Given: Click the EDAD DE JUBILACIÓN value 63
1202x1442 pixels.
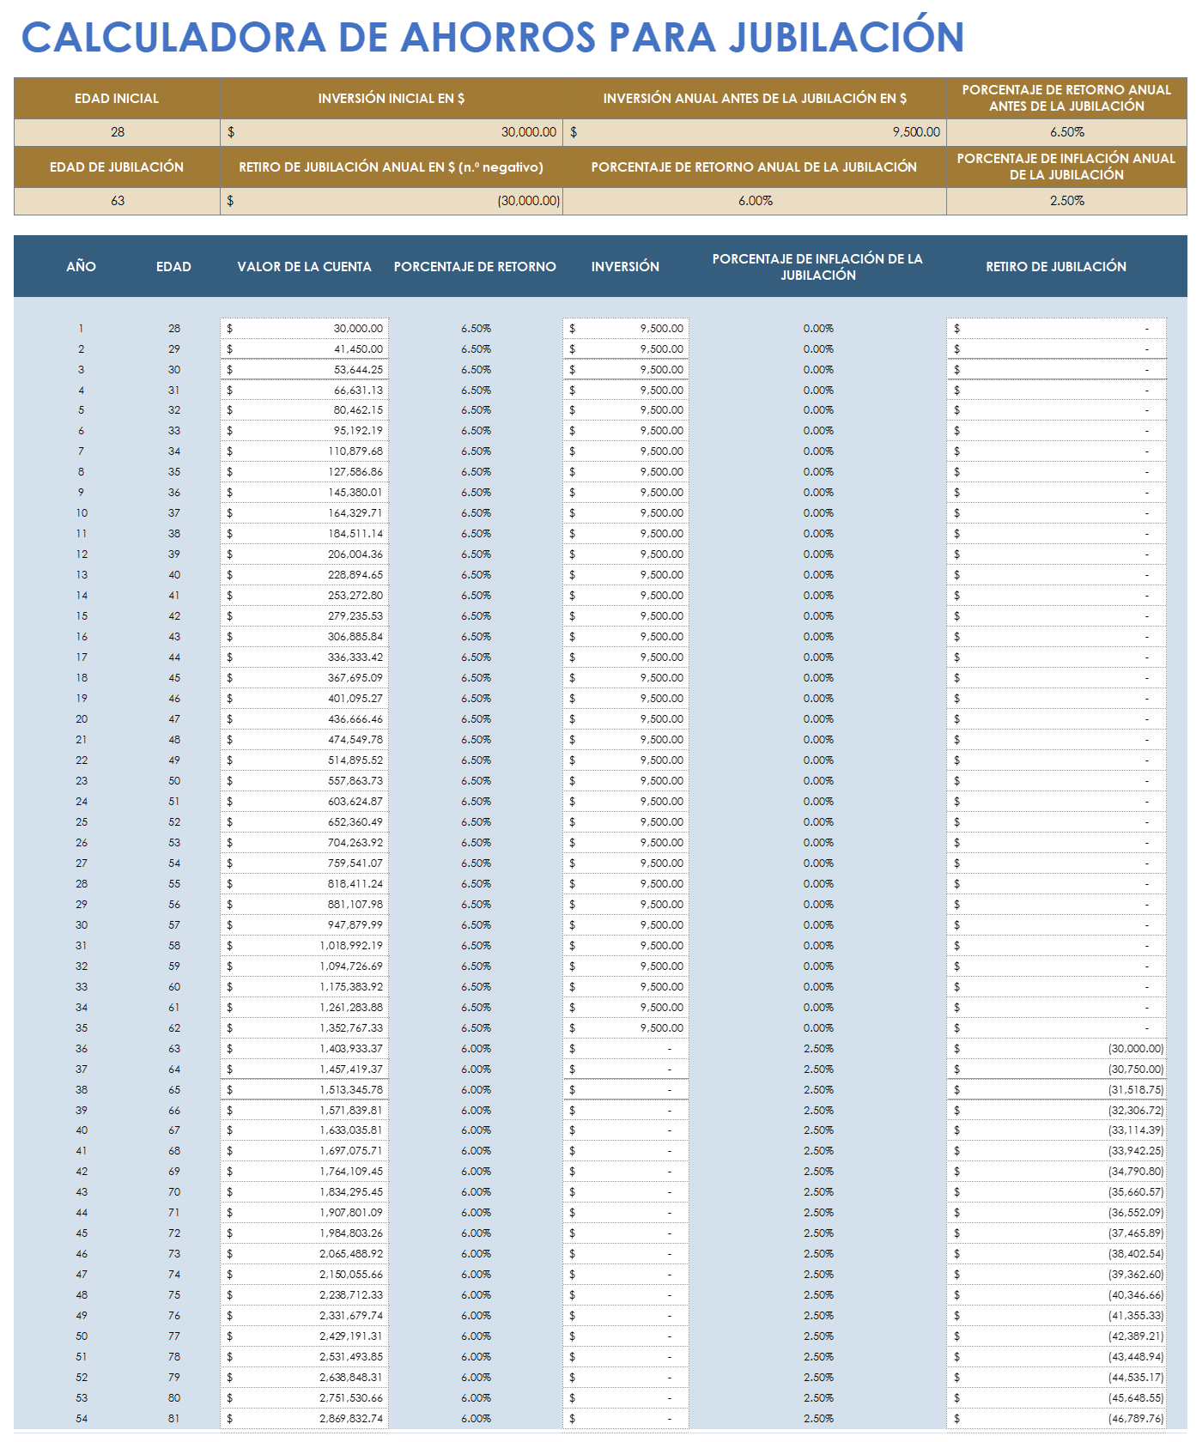Looking at the screenshot, I should coord(118,201).
